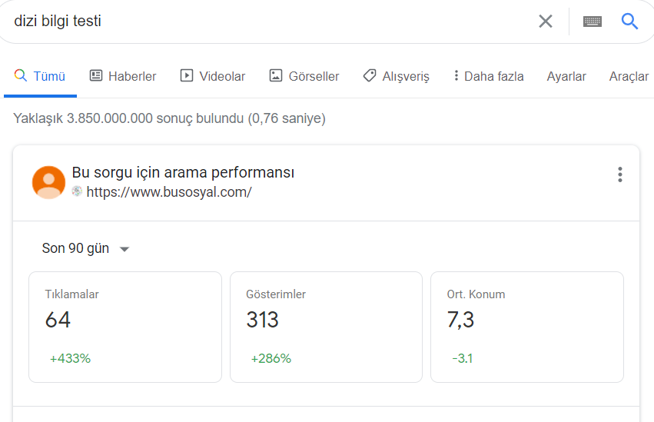654x422 pixels.
Task: Open the Ayarlar menu
Action: coord(566,76)
